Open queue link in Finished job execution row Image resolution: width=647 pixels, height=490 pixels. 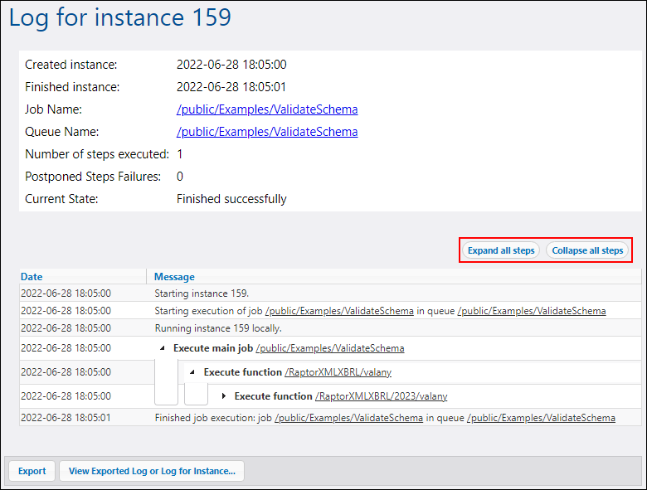(541, 418)
